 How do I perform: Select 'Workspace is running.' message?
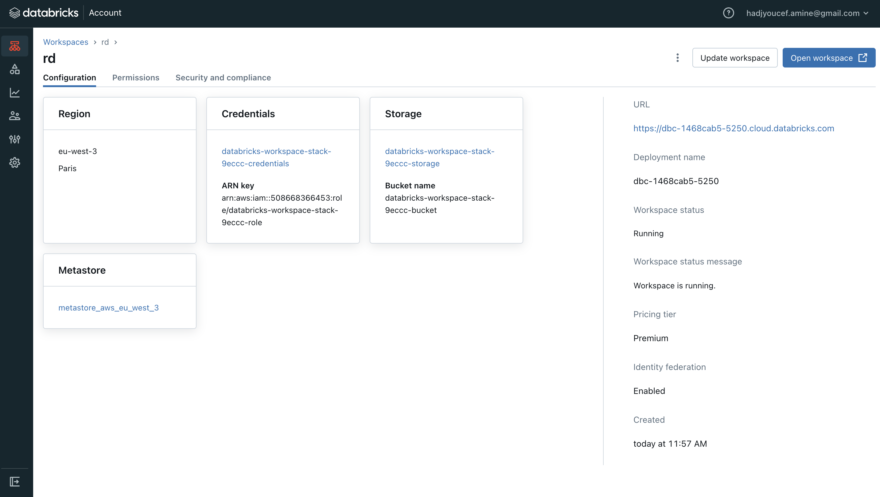674,285
